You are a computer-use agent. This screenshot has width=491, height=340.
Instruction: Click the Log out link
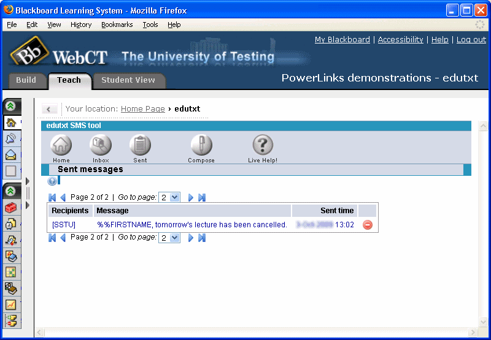(x=471, y=40)
